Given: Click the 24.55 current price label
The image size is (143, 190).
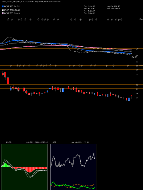Looking at the screenshot, I should (134, 57).
